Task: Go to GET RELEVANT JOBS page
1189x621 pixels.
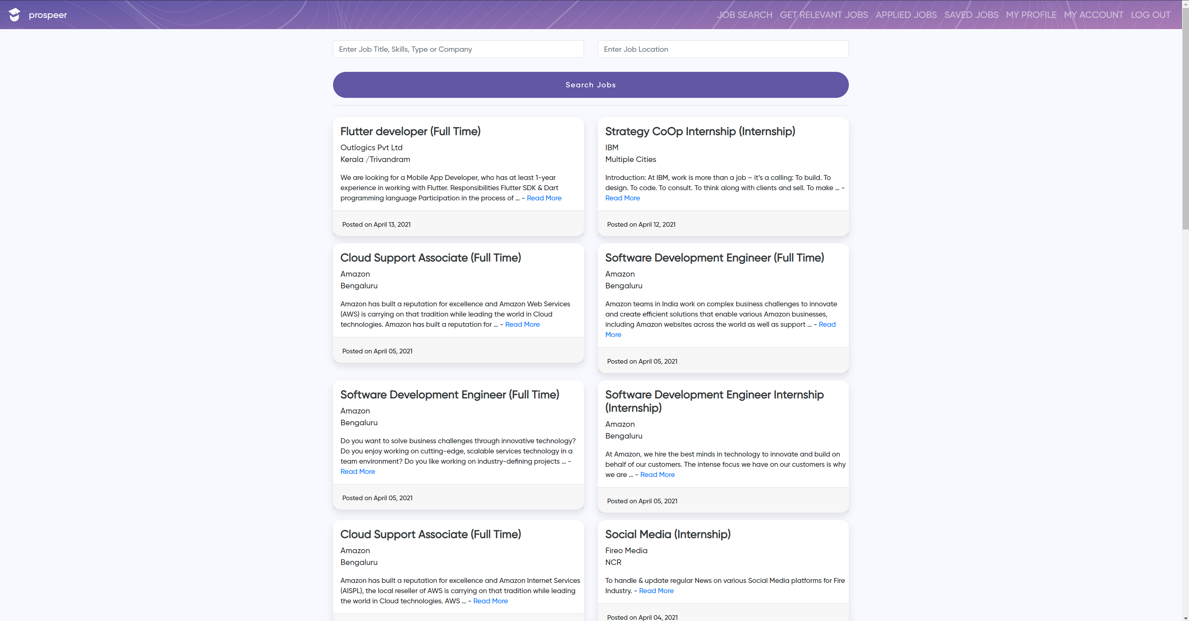Action: coord(823,15)
